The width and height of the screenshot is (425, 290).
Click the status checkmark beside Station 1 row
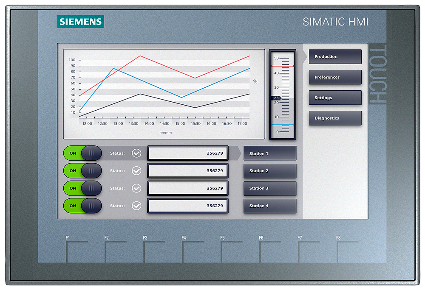tap(137, 153)
